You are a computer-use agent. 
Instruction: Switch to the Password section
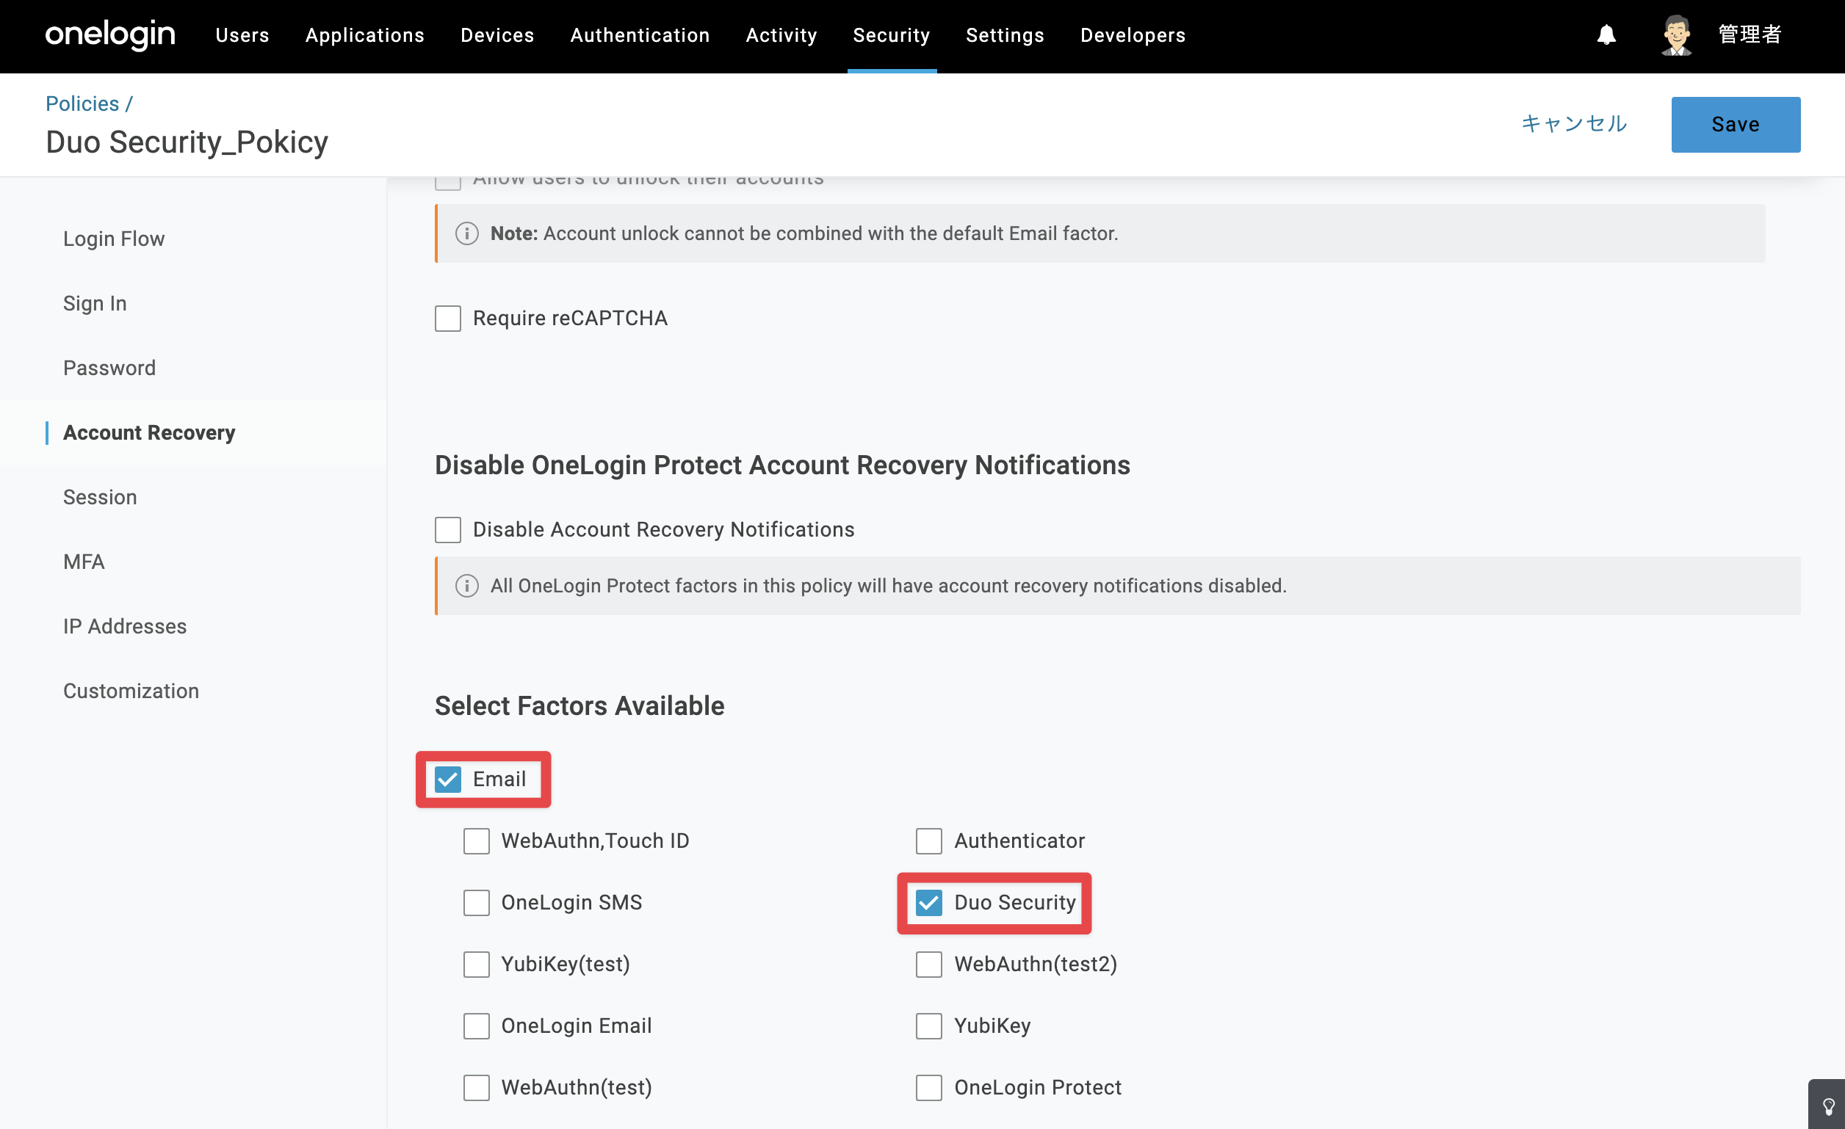(x=109, y=368)
